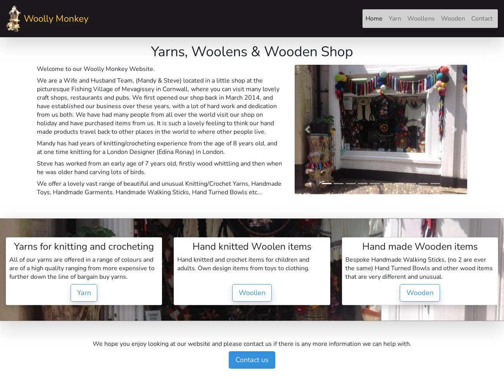Select the first carousel indicator bar
Viewport: 504px width, 378px height.
(326, 183)
